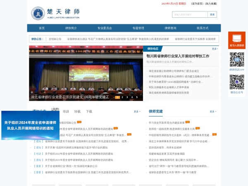Viewport: 248px width, 186px height.
Task: Open 坚持党的领导，传承长征精神
Action: (x=165, y=148)
